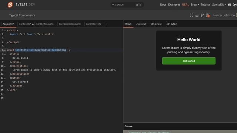Screen dimensions: 237x133
Task: Switch to JS output tab
Action: click(x=141, y=24)
